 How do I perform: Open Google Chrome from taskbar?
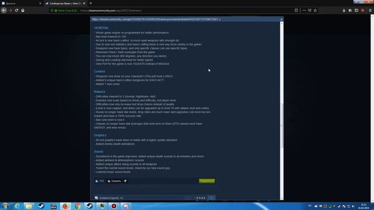pyautogui.click(x=78, y=206)
